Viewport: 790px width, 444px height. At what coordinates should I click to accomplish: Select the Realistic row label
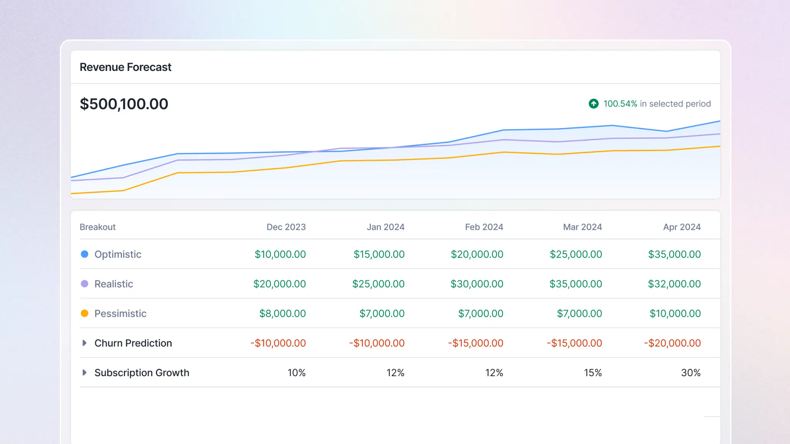tap(113, 284)
